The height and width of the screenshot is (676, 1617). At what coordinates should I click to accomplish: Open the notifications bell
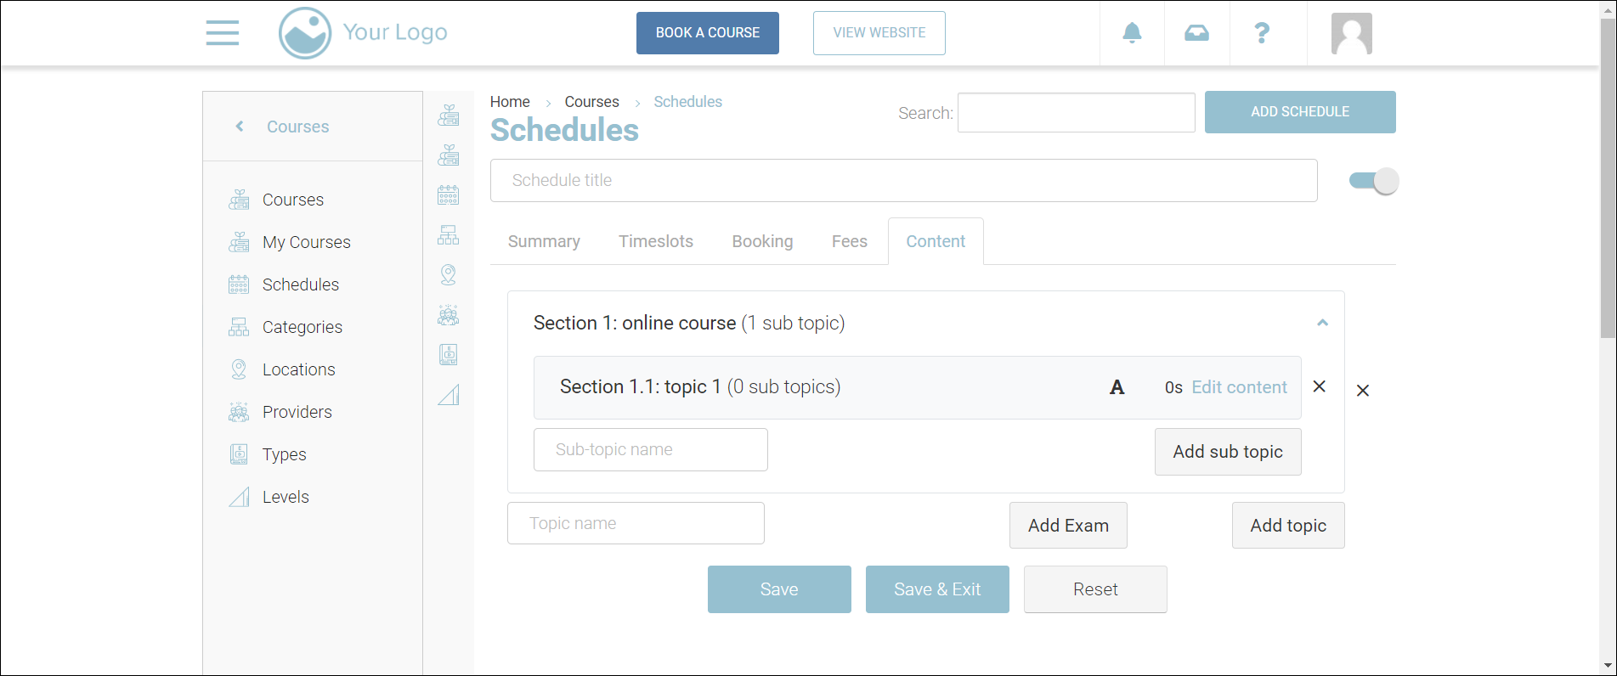(1132, 33)
